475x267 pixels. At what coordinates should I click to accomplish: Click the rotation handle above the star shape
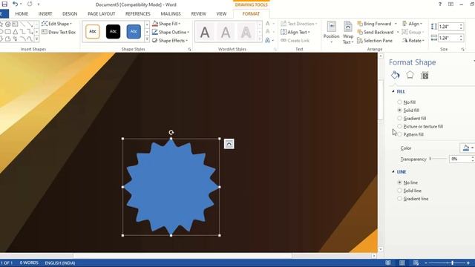click(x=171, y=132)
